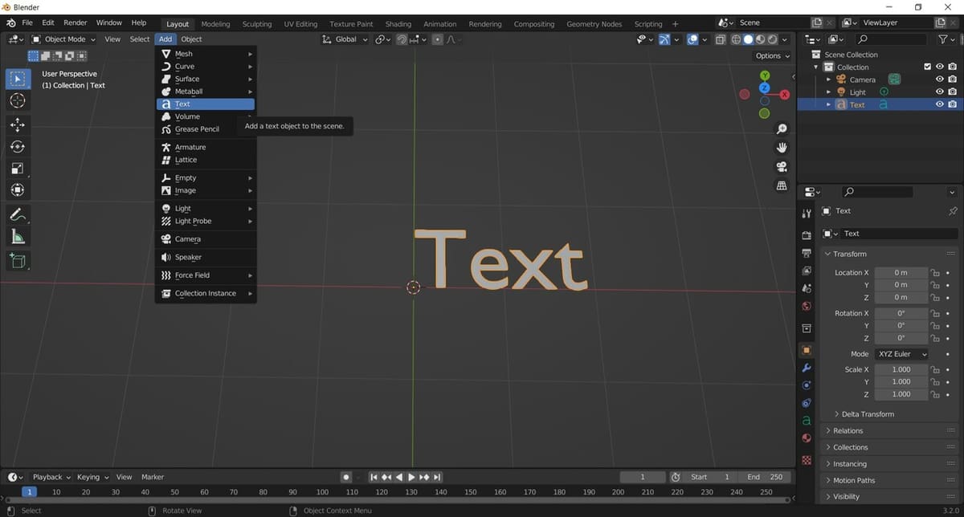Switch to the Sculpting workspace tab
964x517 pixels.
click(x=257, y=24)
